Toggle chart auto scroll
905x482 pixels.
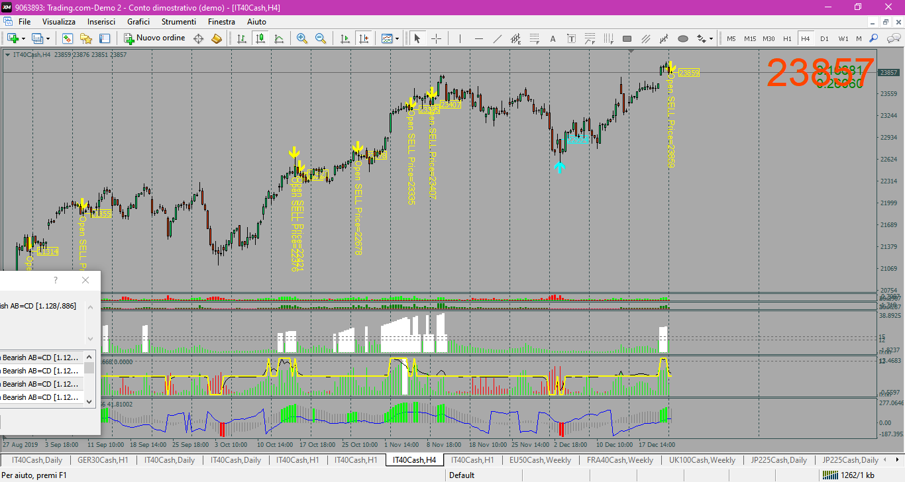tap(345, 38)
